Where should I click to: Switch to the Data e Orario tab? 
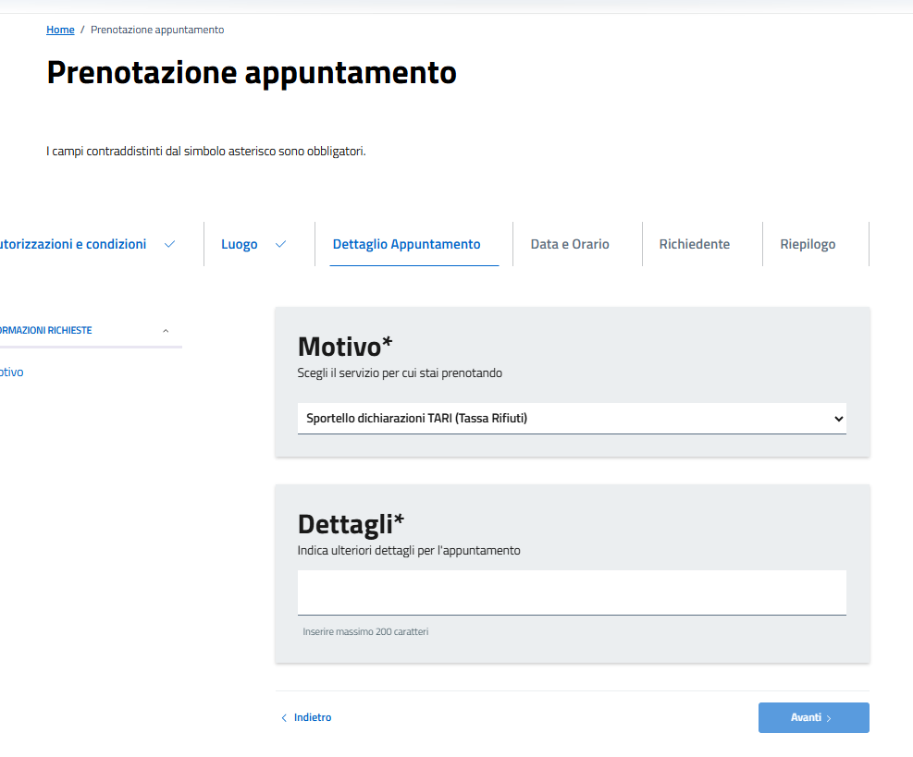pyautogui.click(x=568, y=243)
